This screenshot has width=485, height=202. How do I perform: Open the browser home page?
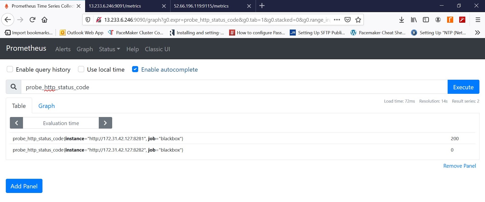45,20
